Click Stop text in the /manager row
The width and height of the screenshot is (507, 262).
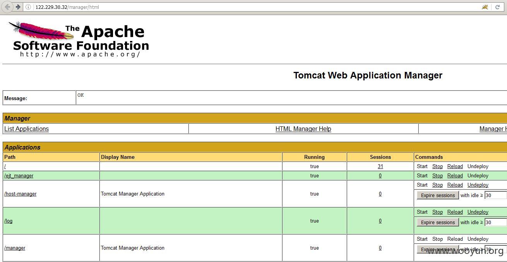[437, 239]
